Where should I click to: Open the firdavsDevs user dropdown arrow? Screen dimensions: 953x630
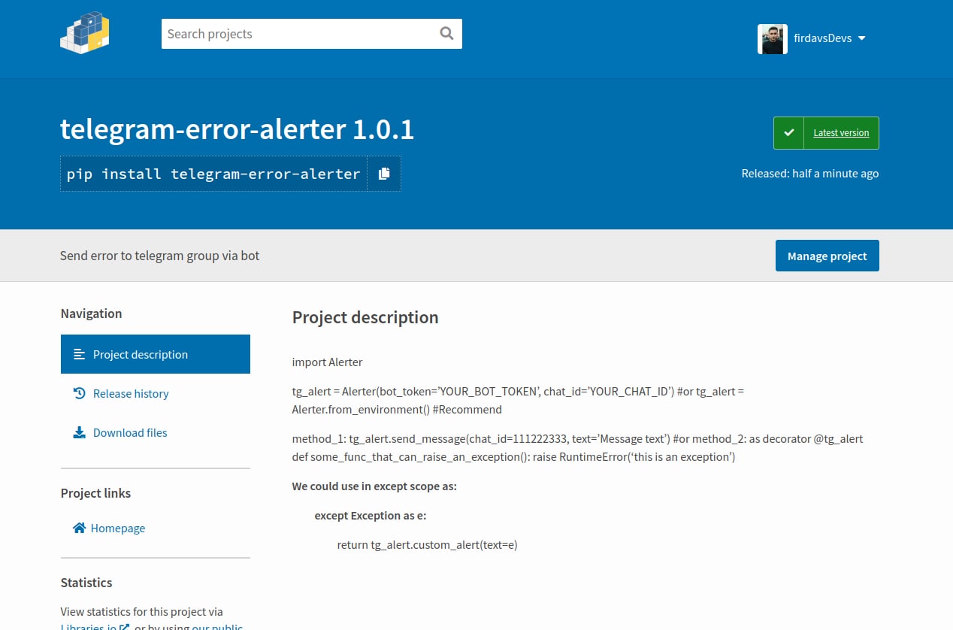click(x=861, y=38)
